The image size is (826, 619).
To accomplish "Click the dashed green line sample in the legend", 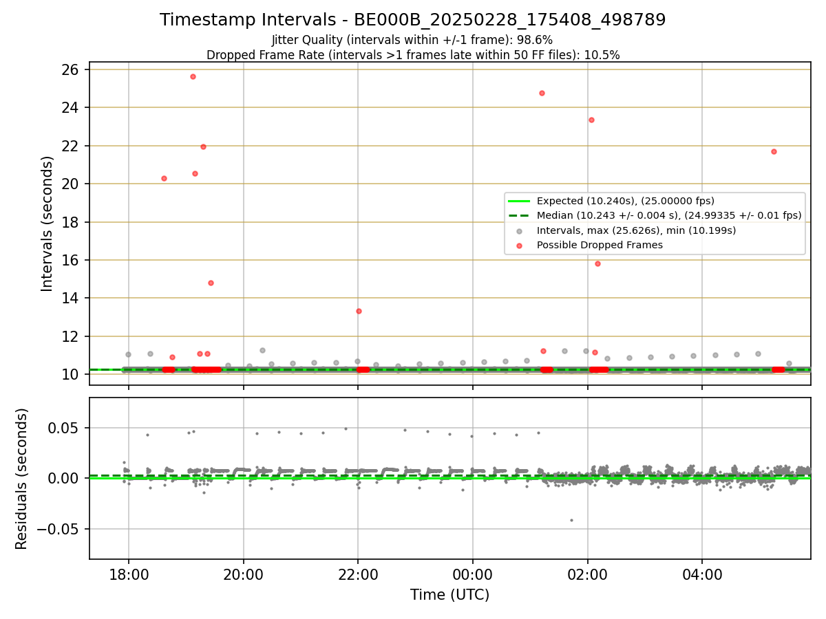I will pos(519,215).
